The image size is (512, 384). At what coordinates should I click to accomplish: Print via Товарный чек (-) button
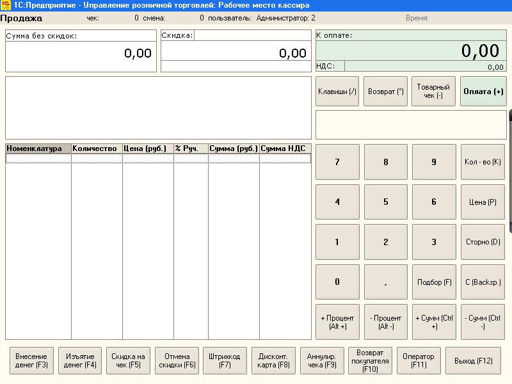[434, 92]
